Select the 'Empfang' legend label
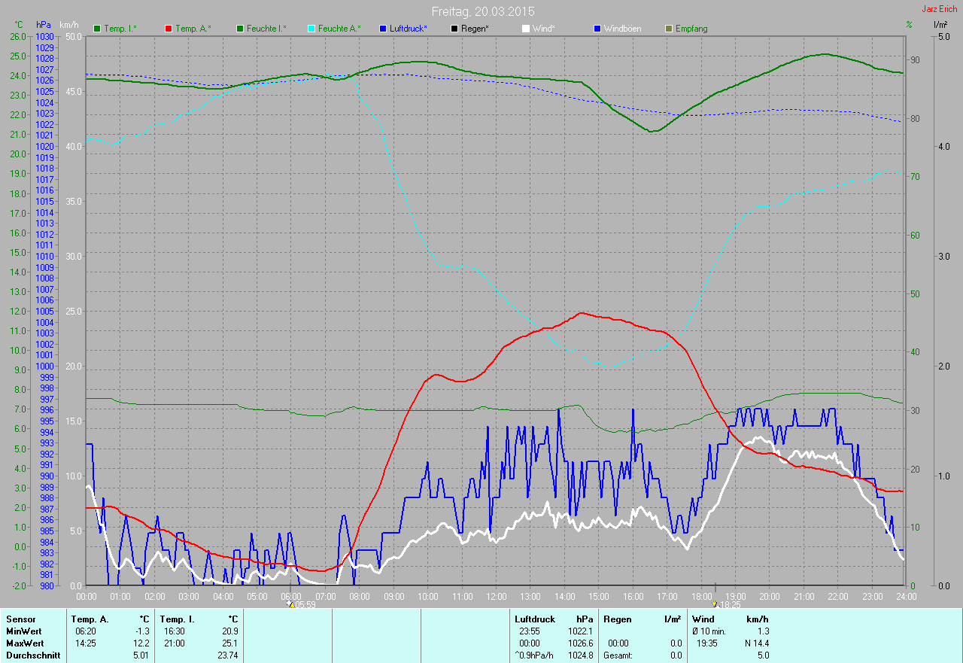Viewport: 963px width, 663px height. pyautogui.click(x=691, y=29)
